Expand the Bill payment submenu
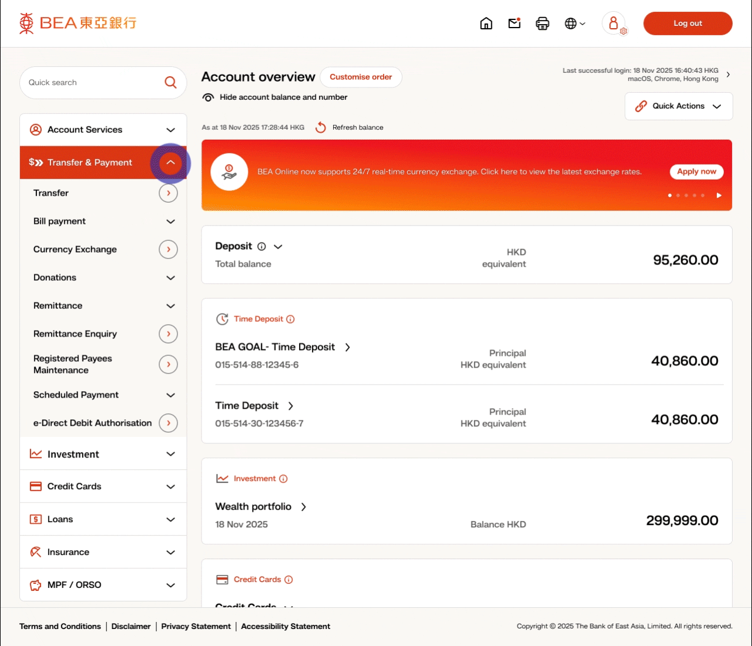The width and height of the screenshot is (752, 646). [170, 221]
